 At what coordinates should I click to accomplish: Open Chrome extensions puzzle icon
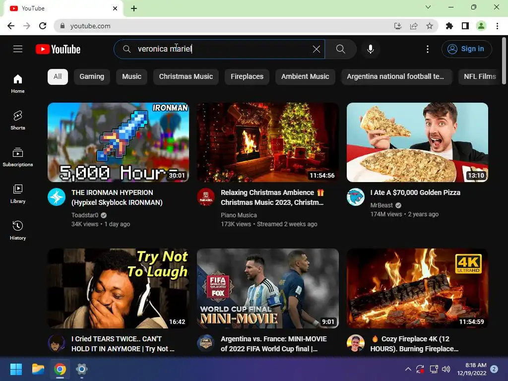pyautogui.click(x=449, y=26)
